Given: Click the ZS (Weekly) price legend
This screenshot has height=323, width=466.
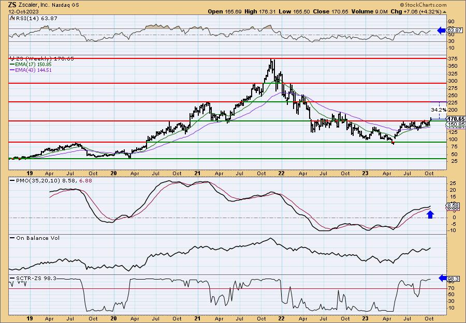Looking at the screenshot, I should tap(45, 59).
